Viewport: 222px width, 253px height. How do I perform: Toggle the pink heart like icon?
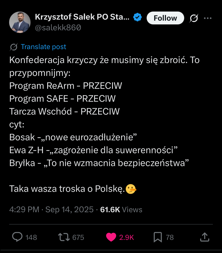111,237
